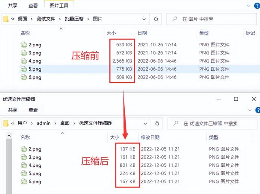The width and height of the screenshot is (260, 194).
Task: Click the 2,565 KB size cell
Action: [x=122, y=61]
